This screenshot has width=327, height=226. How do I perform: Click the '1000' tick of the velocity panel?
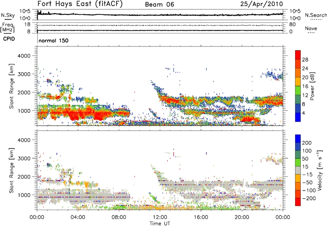pyautogui.click(x=24, y=195)
